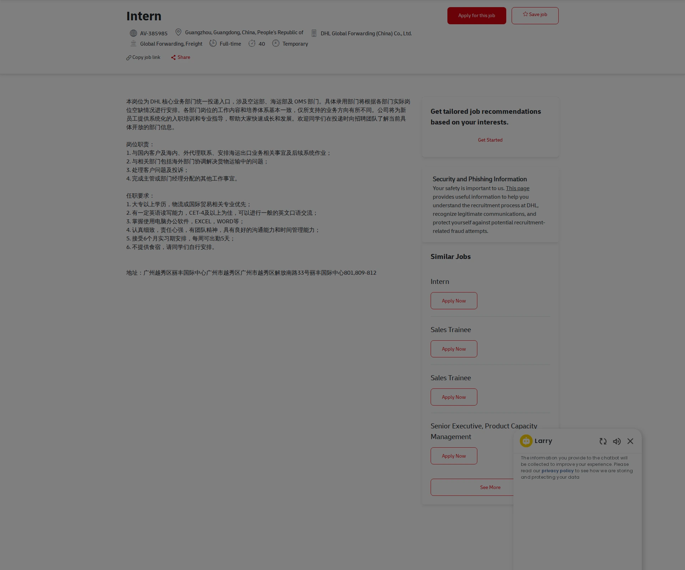Click the institution icon beside Global Forwarding, Freight
This screenshot has height=570, width=685.
(x=133, y=44)
